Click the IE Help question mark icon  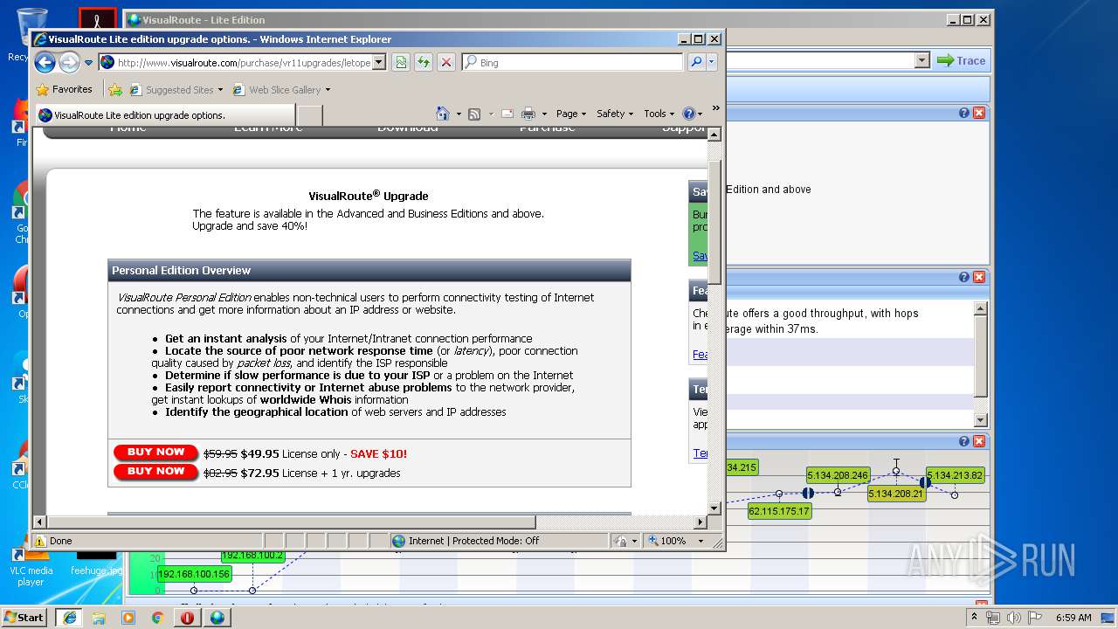pyautogui.click(x=688, y=114)
